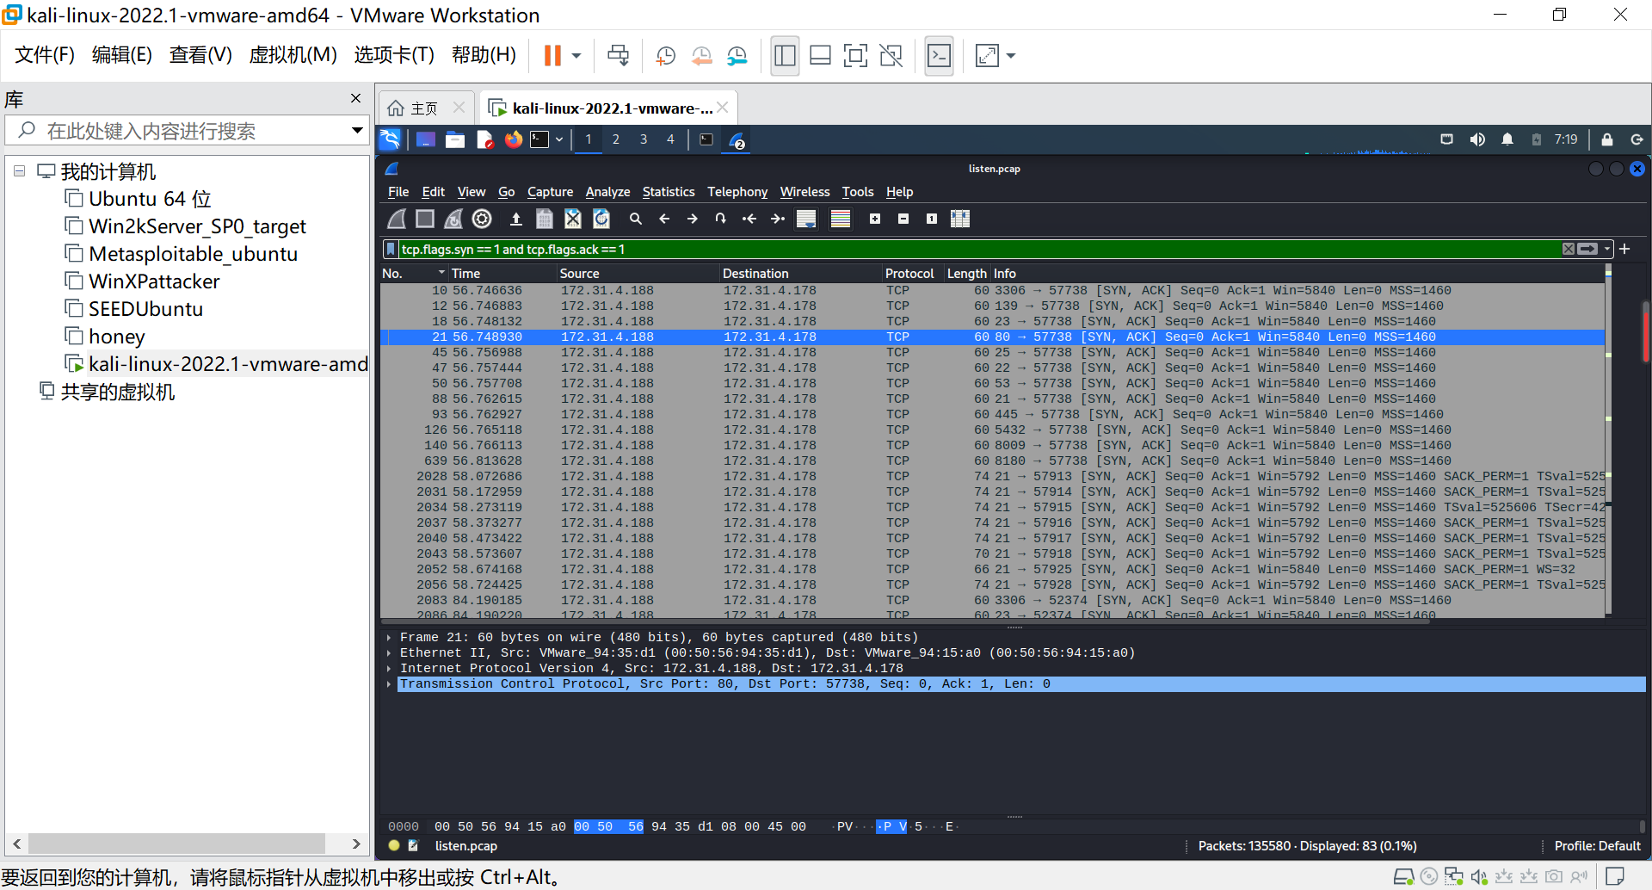1652x890 pixels.
Task: Expand Transmission Control Protocol details
Action: click(389, 684)
